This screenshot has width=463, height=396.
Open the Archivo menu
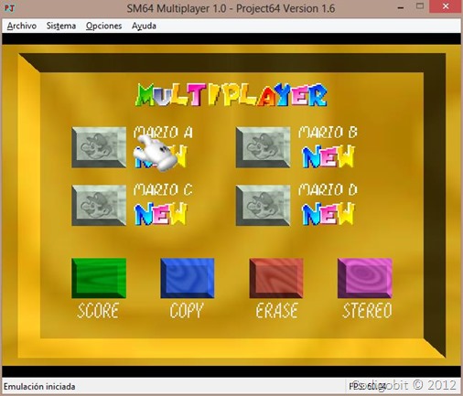coord(22,26)
